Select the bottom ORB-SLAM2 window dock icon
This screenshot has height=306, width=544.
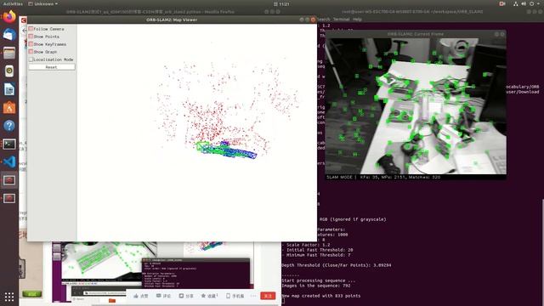pos(9,198)
